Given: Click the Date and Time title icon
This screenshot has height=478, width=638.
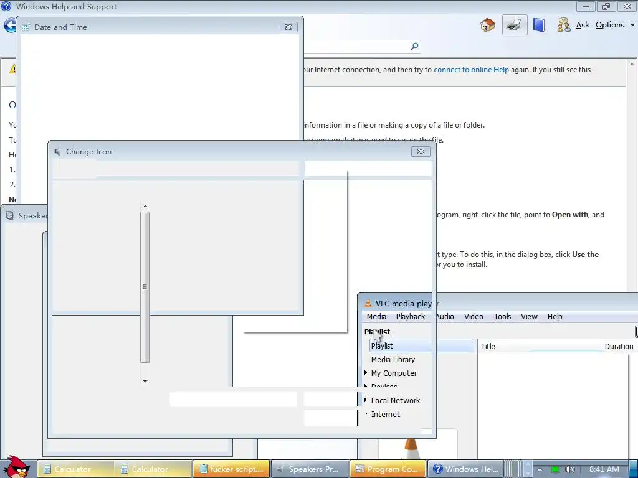Looking at the screenshot, I should pyautogui.click(x=26, y=27).
